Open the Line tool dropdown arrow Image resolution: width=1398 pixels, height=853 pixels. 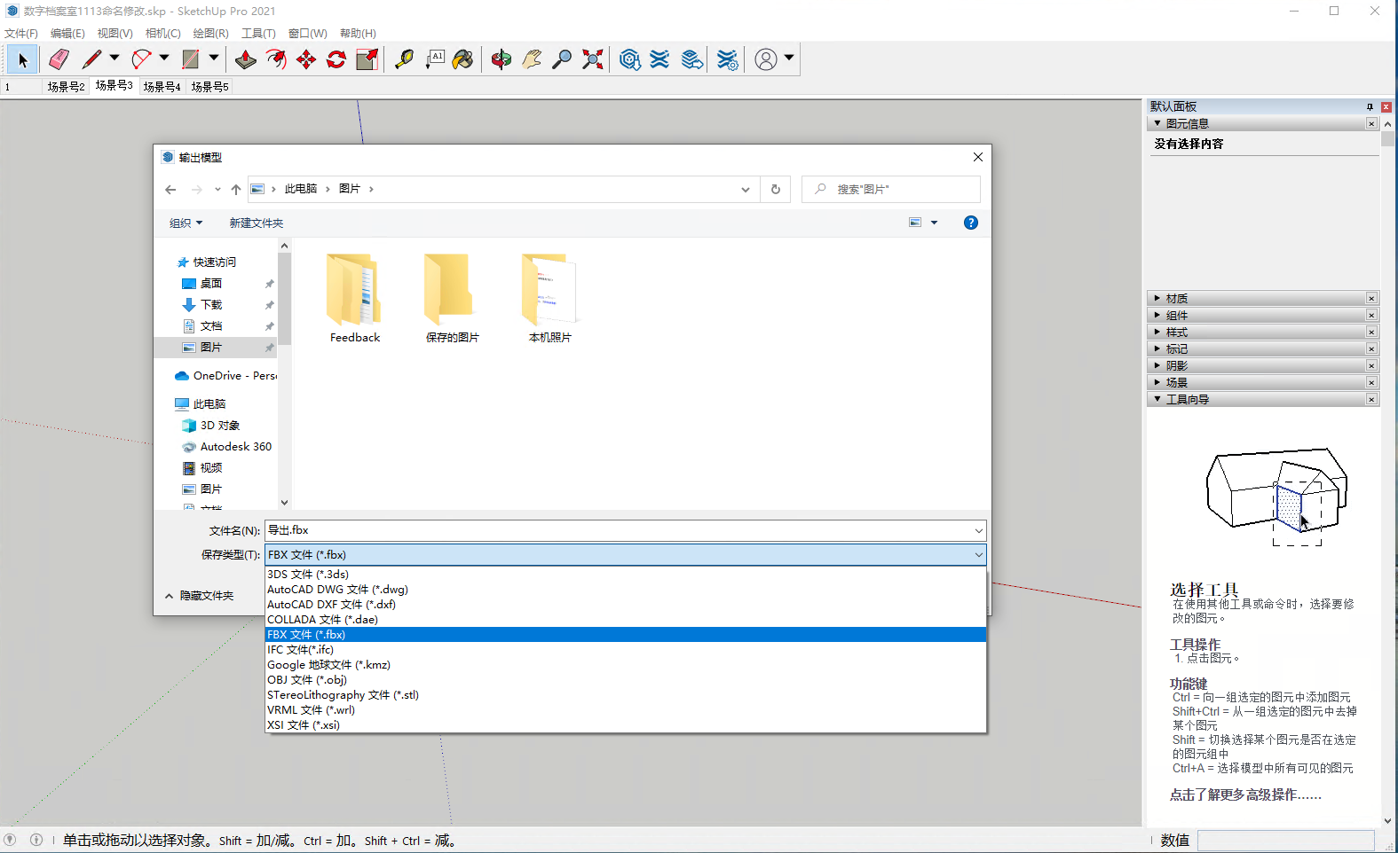point(115,59)
